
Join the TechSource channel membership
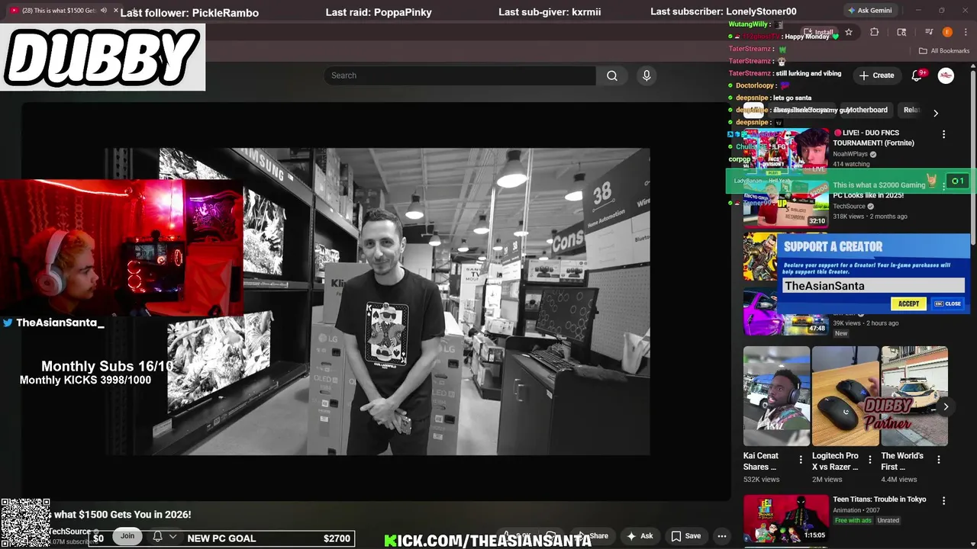pos(127,536)
